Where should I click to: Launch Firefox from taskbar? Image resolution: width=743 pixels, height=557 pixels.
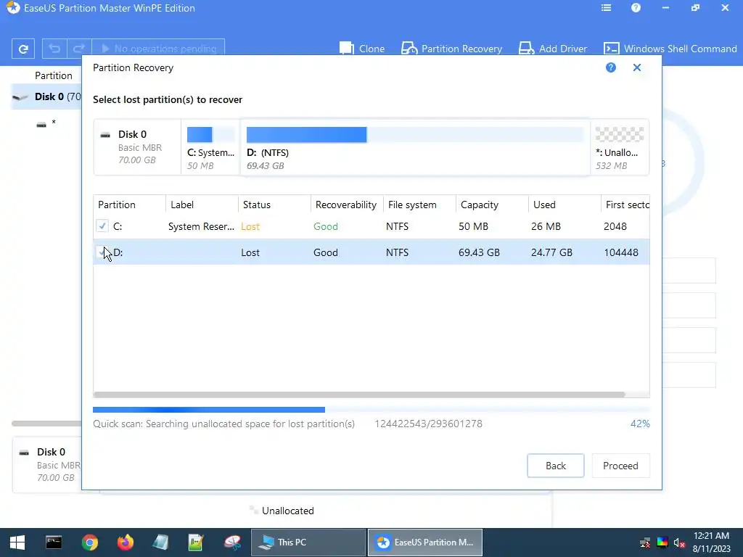(126, 542)
